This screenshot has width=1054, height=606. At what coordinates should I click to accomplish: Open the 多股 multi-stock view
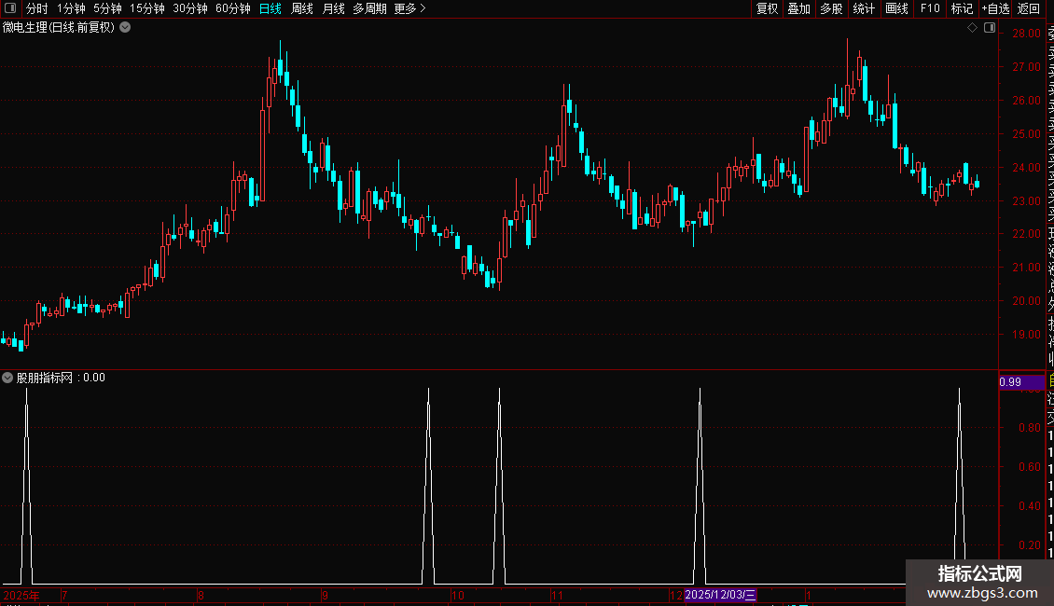831,8
